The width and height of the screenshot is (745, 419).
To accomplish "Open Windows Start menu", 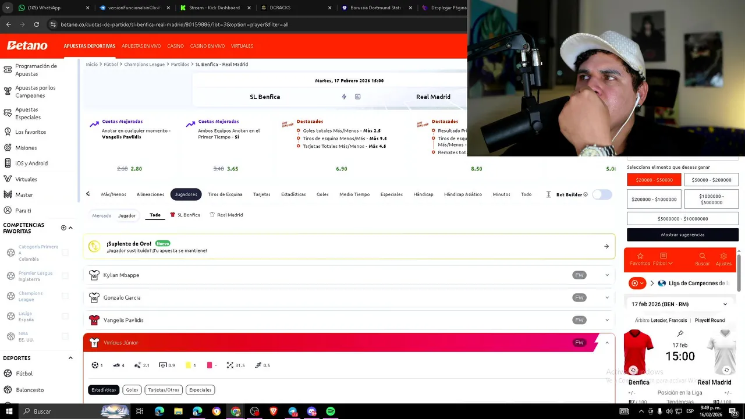I will 9,411.
